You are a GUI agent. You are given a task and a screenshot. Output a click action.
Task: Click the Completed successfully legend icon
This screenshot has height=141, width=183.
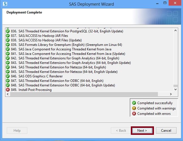134,103
